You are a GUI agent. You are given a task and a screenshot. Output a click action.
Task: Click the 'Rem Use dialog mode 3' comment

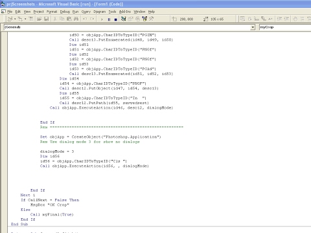point(90,142)
